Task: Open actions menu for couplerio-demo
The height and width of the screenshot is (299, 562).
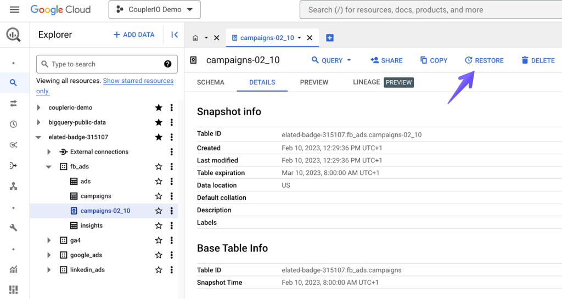Action: [x=172, y=108]
